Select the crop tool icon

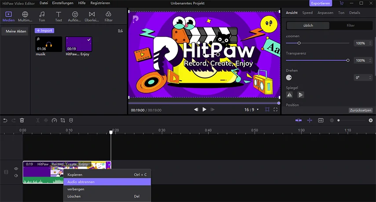[x=62, y=121]
